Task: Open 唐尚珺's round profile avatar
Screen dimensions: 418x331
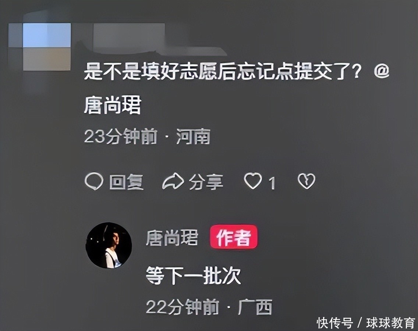Action: click(109, 245)
